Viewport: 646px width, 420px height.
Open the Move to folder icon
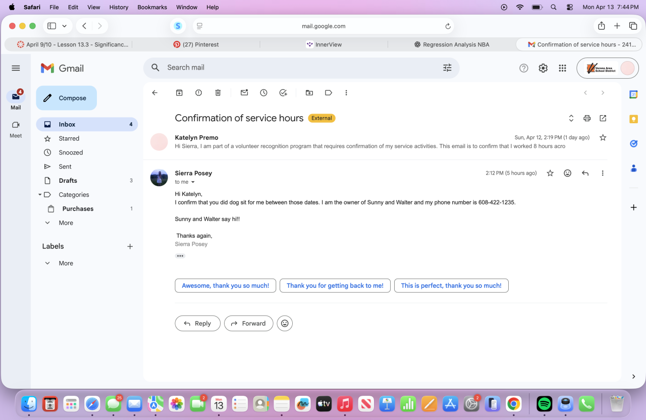[x=309, y=93]
